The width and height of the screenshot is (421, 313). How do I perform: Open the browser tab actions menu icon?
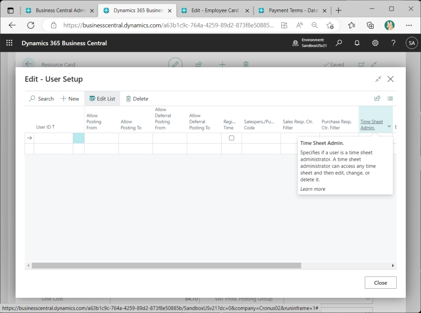coord(10,11)
